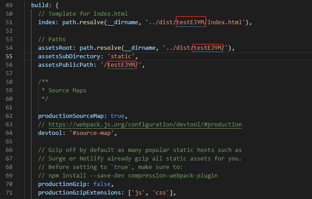Click the 'js' string in the extensions array
The width and height of the screenshot is (312, 199).
pos(138,193)
